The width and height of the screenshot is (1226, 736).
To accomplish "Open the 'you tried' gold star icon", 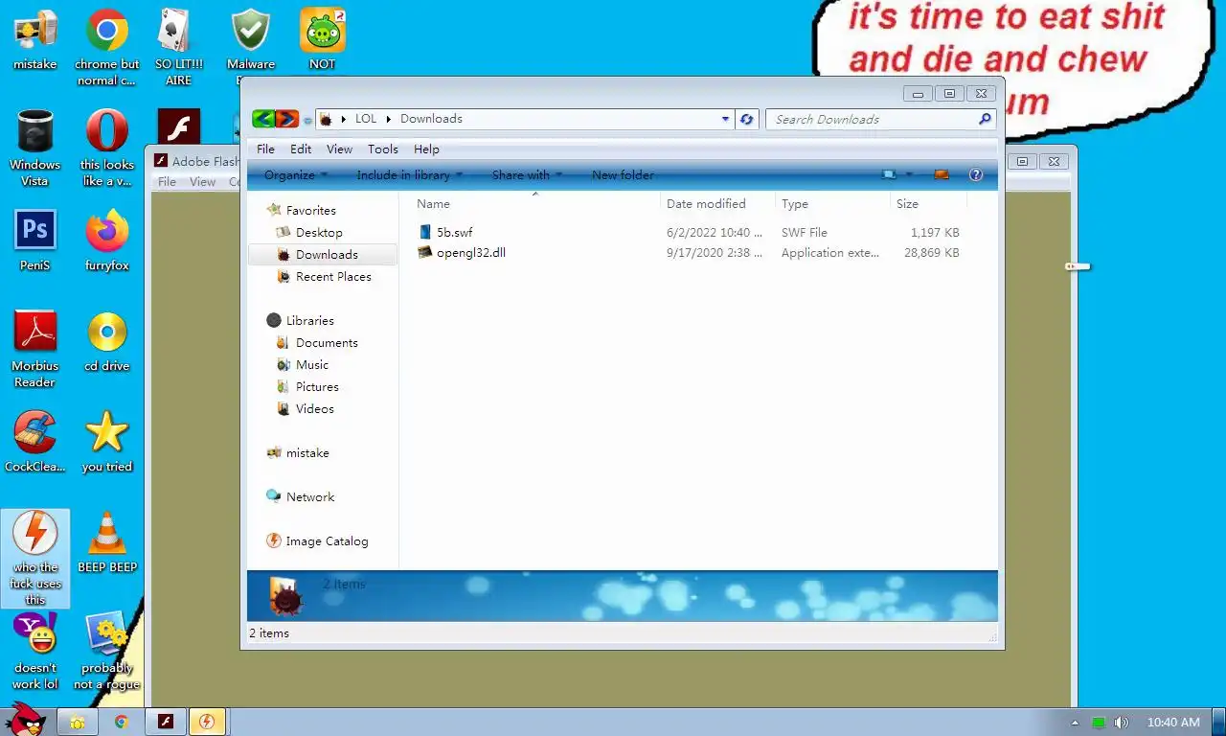I will [107, 441].
